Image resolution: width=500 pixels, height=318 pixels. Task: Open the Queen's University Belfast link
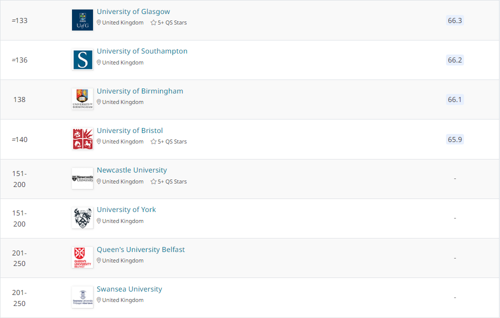coord(141,249)
